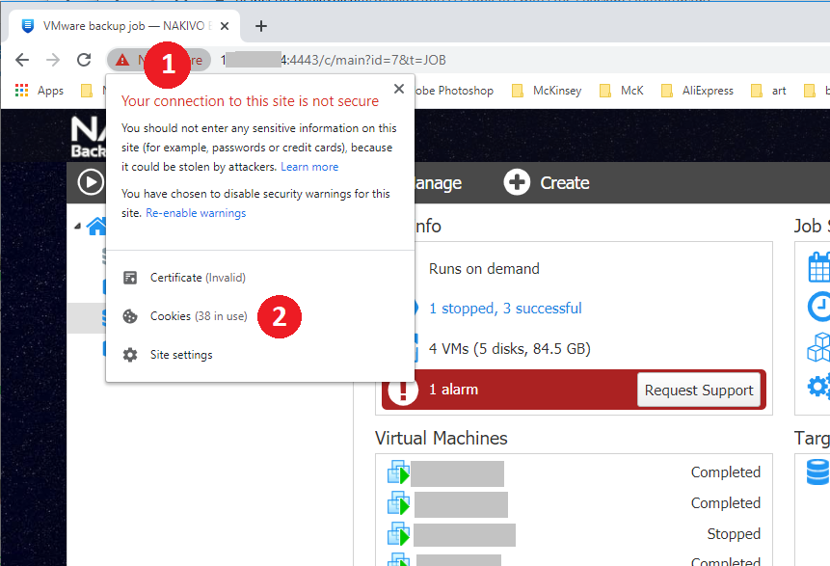Click Re-enable warnings link
The image size is (830, 566).
pos(196,213)
